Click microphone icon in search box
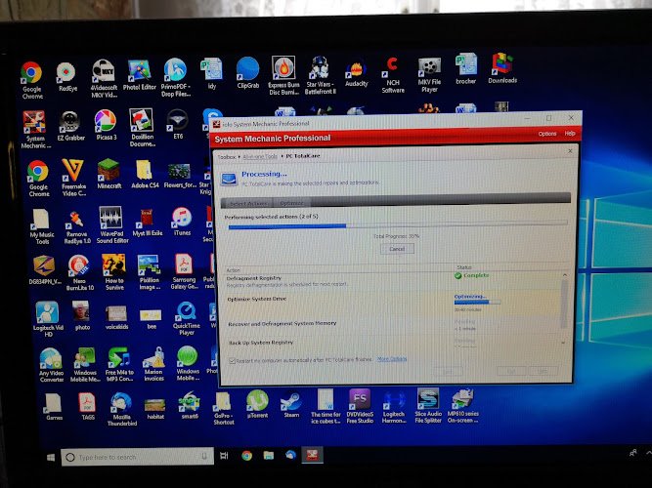This screenshot has width=652, height=488. pos(204,457)
